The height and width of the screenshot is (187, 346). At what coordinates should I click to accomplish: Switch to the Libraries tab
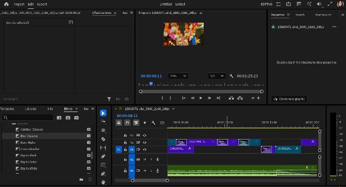pyautogui.click(x=31, y=109)
